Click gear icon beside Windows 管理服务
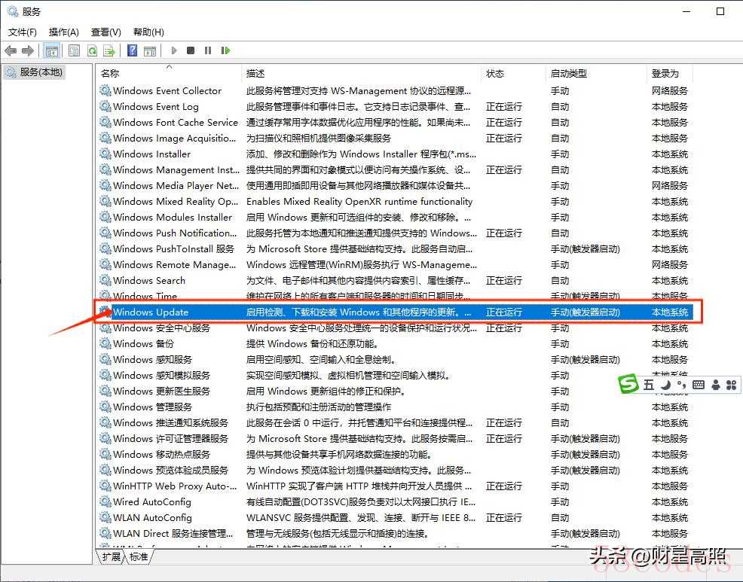 coord(105,407)
